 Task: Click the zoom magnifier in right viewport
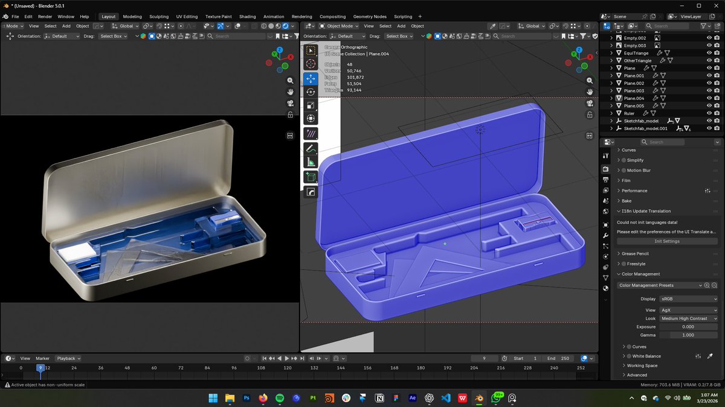click(590, 80)
